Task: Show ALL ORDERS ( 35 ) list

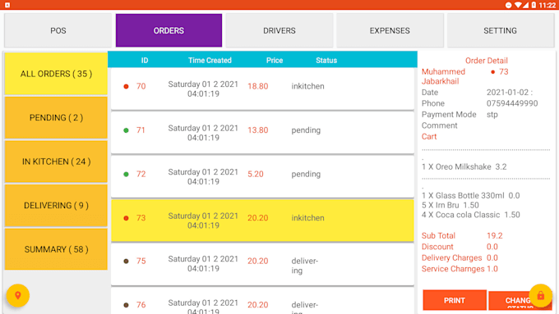Action: 56,74
